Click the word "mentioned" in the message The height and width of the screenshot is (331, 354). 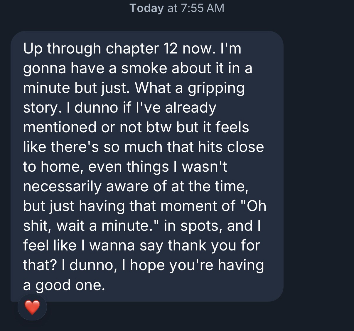60,127
